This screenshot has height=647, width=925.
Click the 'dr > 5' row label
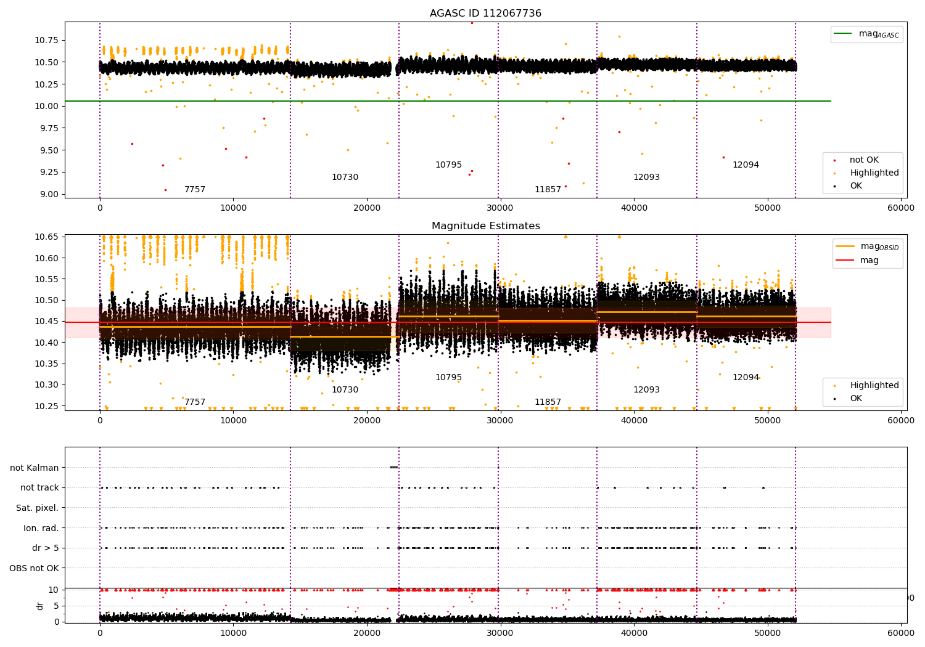click(46, 548)
